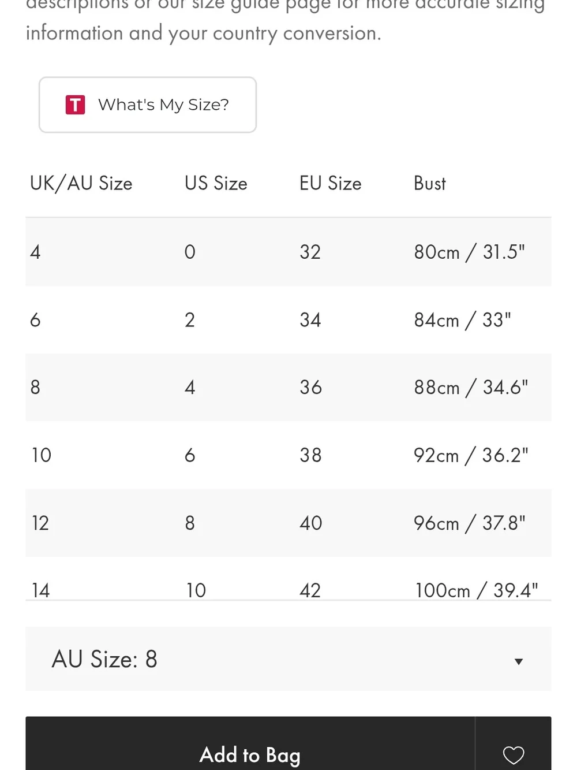This screenshot has width=577, height=770.
Task: Select the UK size 12 row
Action: [x=288, y=523]
